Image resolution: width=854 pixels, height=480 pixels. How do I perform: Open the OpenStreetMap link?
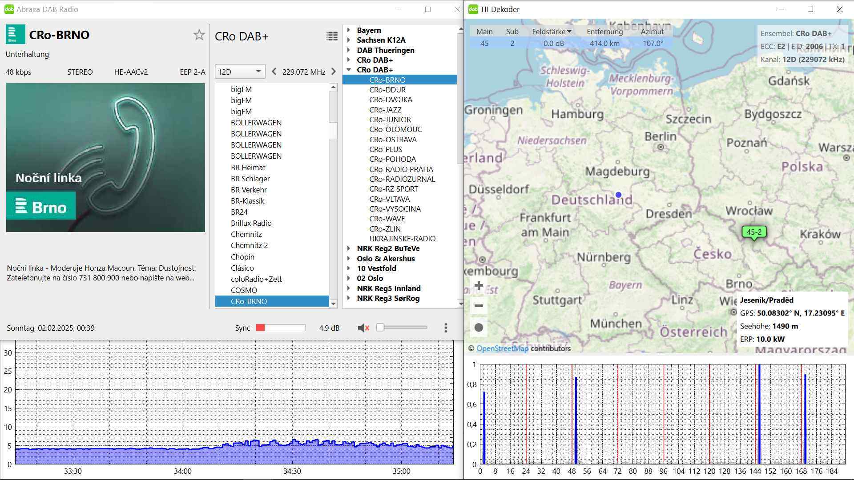(502, 348)
